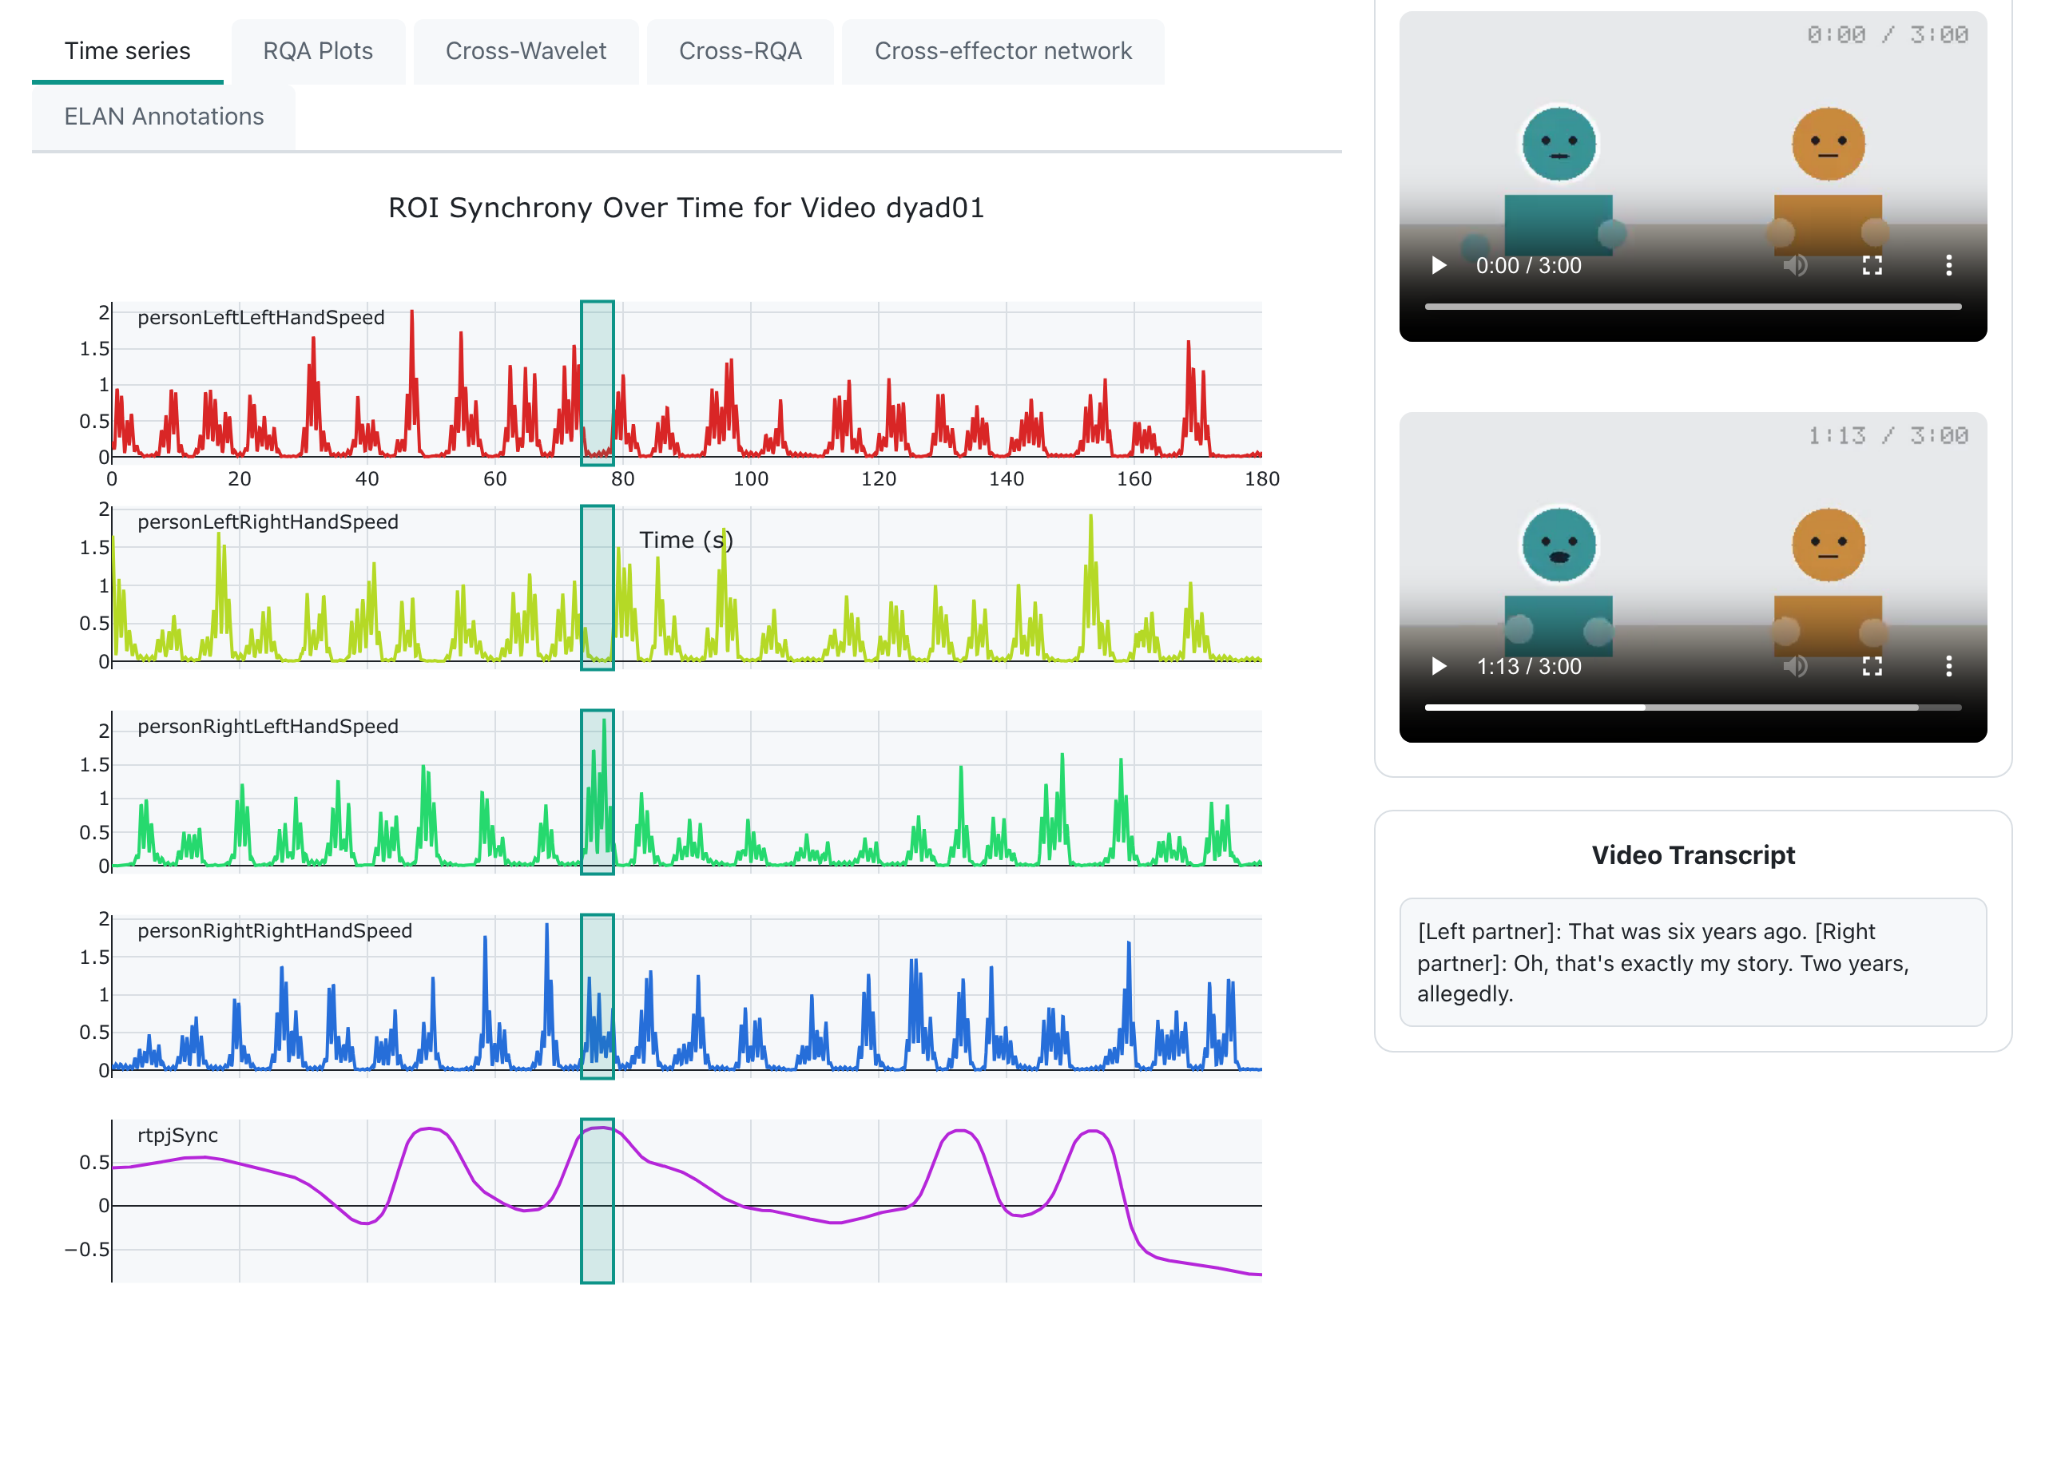Seek along the first video's progress bar

coord(1693,307)
